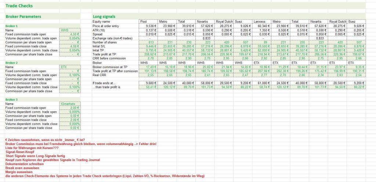Click broker commission cell '31,15 €'
This screenshot has width=376, height=182.
click(319, 67)
